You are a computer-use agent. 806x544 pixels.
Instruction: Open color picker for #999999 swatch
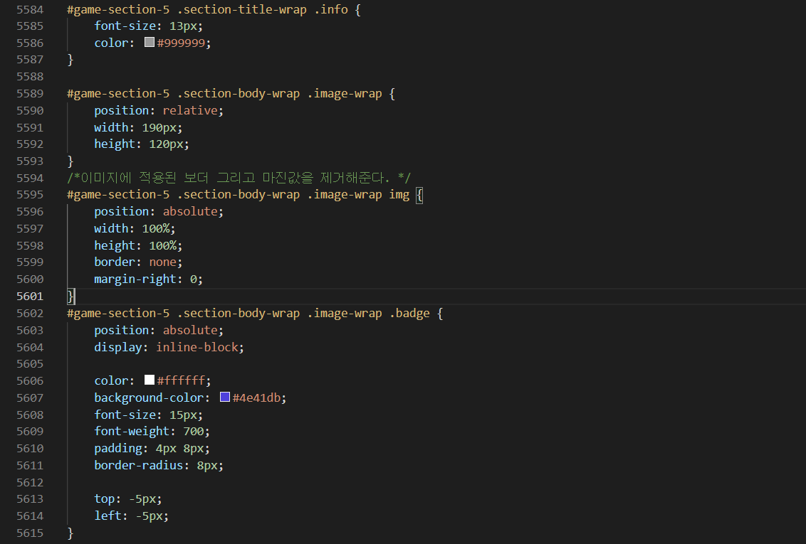tap(150, 42)
